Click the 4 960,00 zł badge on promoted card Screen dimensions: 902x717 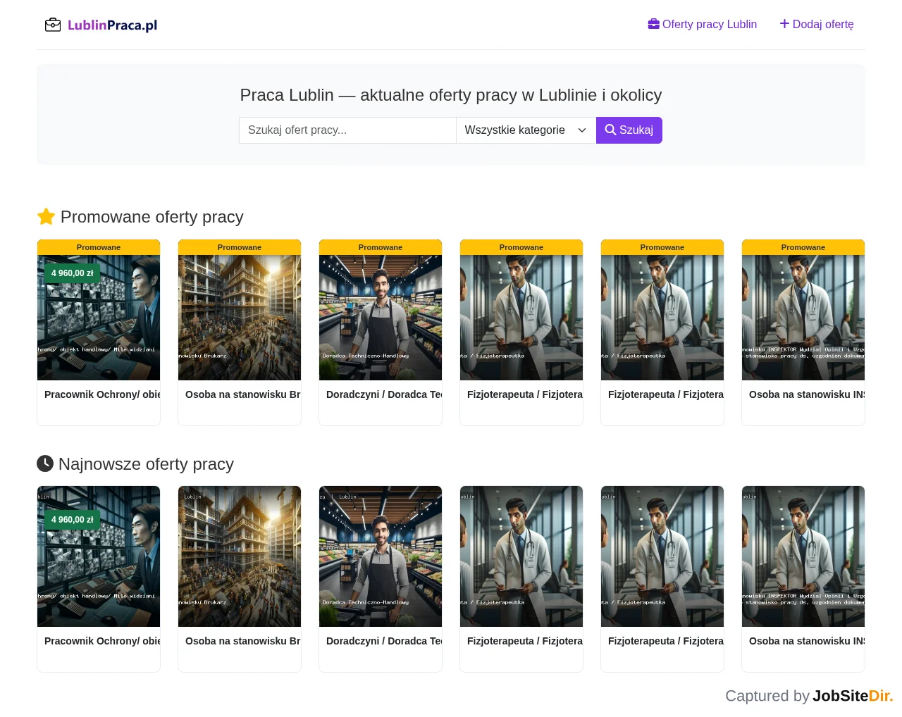point(72,273)
